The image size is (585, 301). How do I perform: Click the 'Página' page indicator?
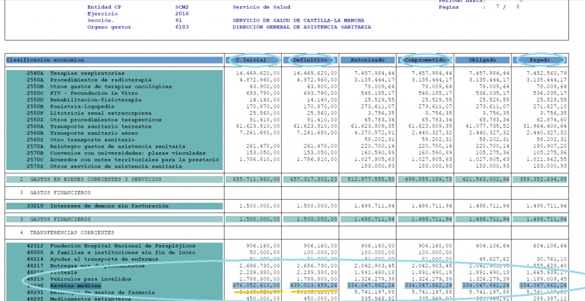(449, 7)
